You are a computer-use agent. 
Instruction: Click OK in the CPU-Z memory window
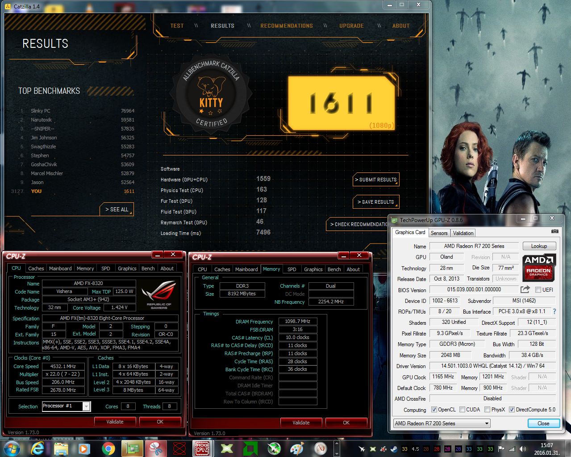point(346,422)
